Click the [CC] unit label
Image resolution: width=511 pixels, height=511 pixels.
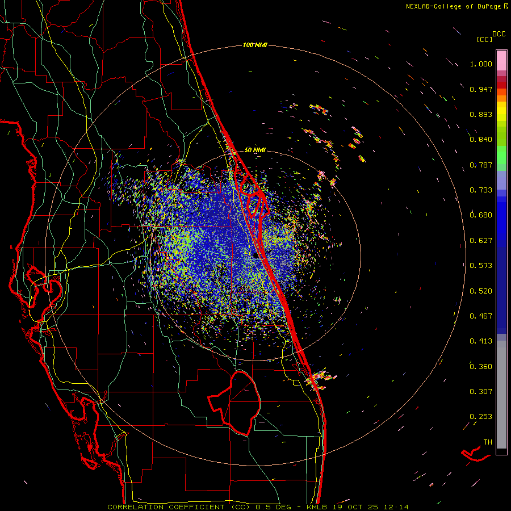pos(484,39)
